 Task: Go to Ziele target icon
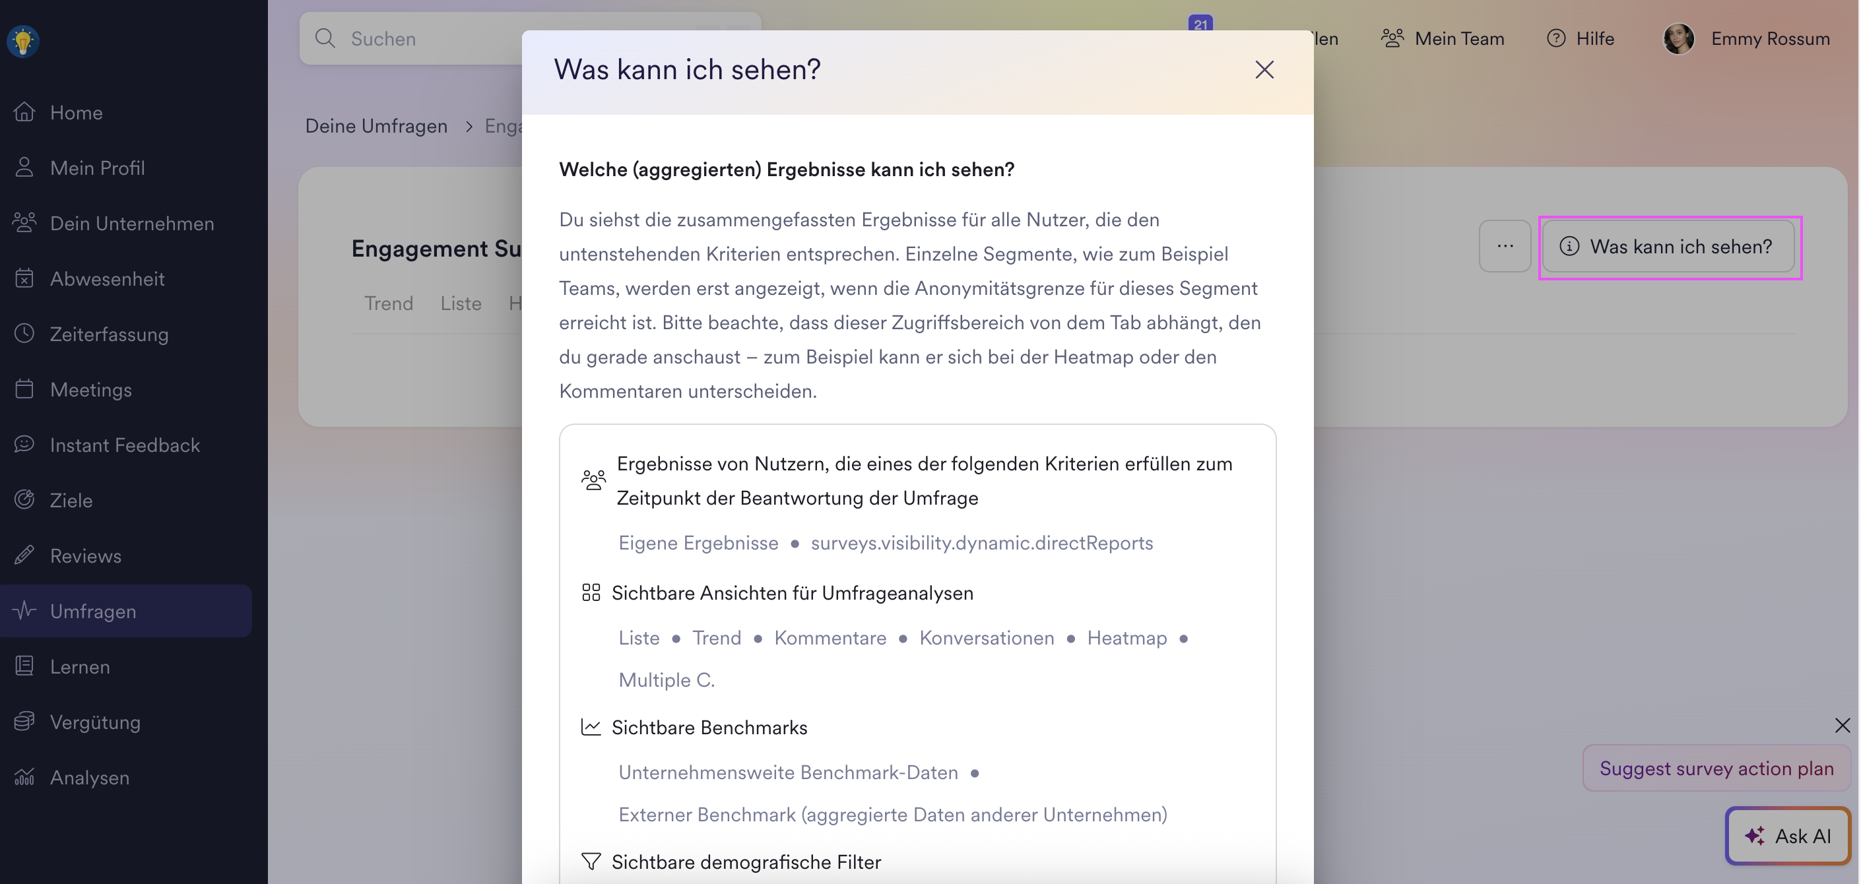24,500
